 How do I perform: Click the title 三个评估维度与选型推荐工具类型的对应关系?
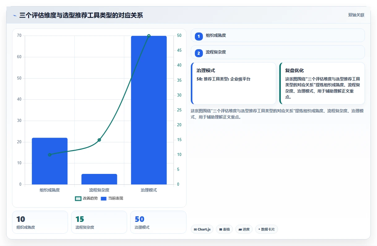tap(81, 15)
